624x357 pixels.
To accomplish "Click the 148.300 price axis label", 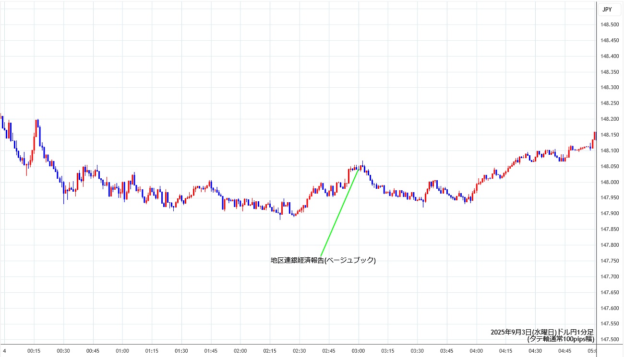I will click(610, 88).
